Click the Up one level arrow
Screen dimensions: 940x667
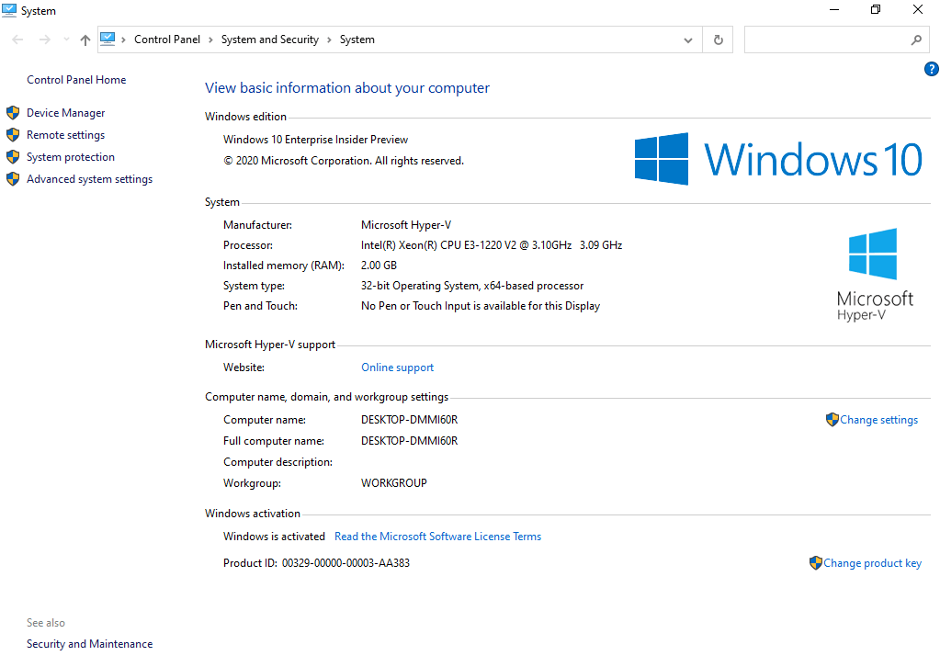(x=85, y=40)
